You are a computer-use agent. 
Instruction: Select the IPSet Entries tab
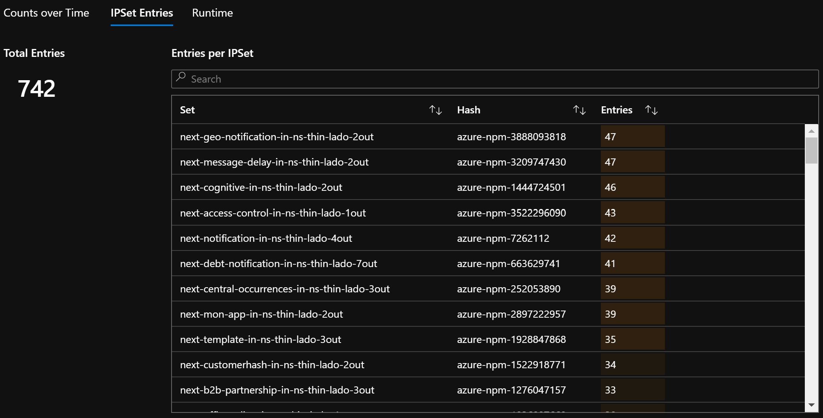[x=142, y=13]
